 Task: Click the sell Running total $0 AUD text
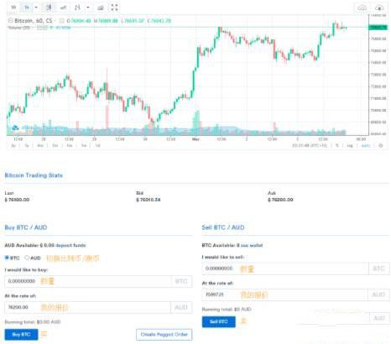(227, 309)
